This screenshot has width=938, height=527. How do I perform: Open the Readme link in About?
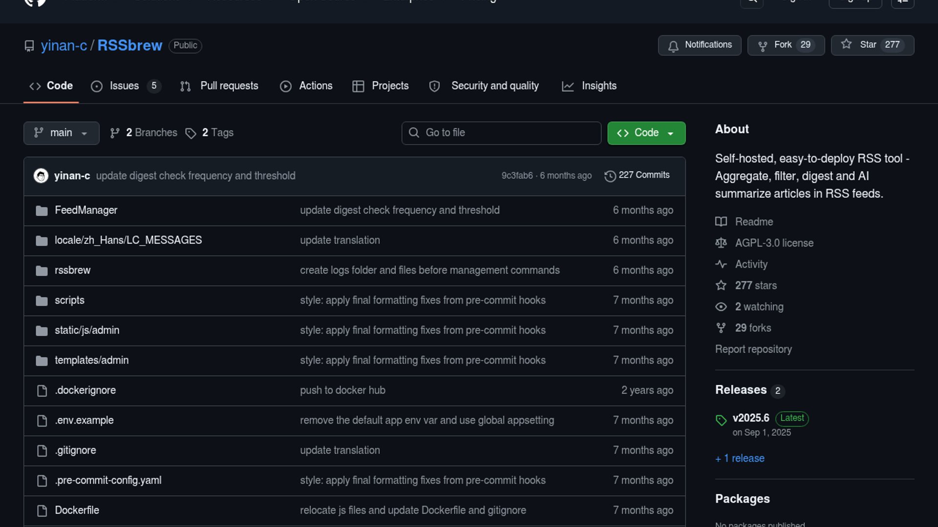tap(754, 222)
